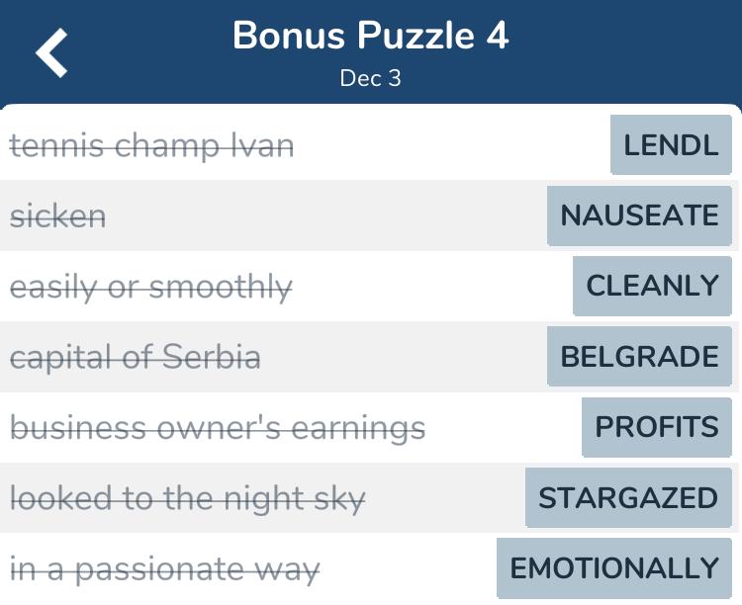Click empty space in the sicken row
This screenshot has height=605, width=742.
326,216
